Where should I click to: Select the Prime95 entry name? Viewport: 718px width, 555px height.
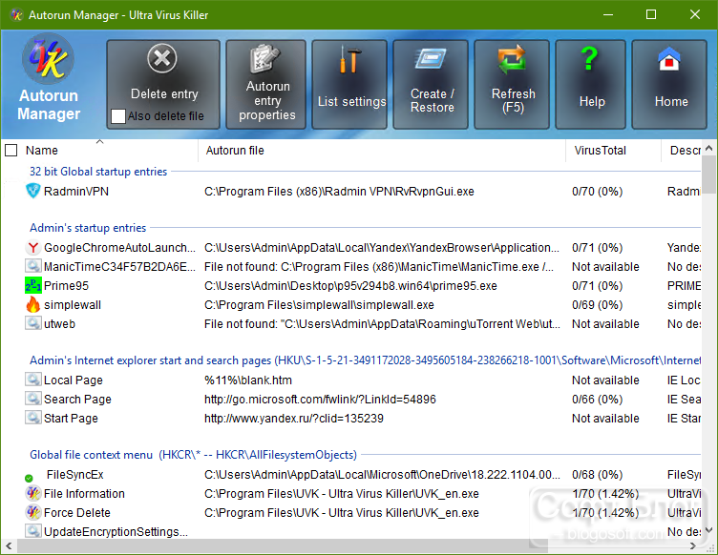click(66, 286)
